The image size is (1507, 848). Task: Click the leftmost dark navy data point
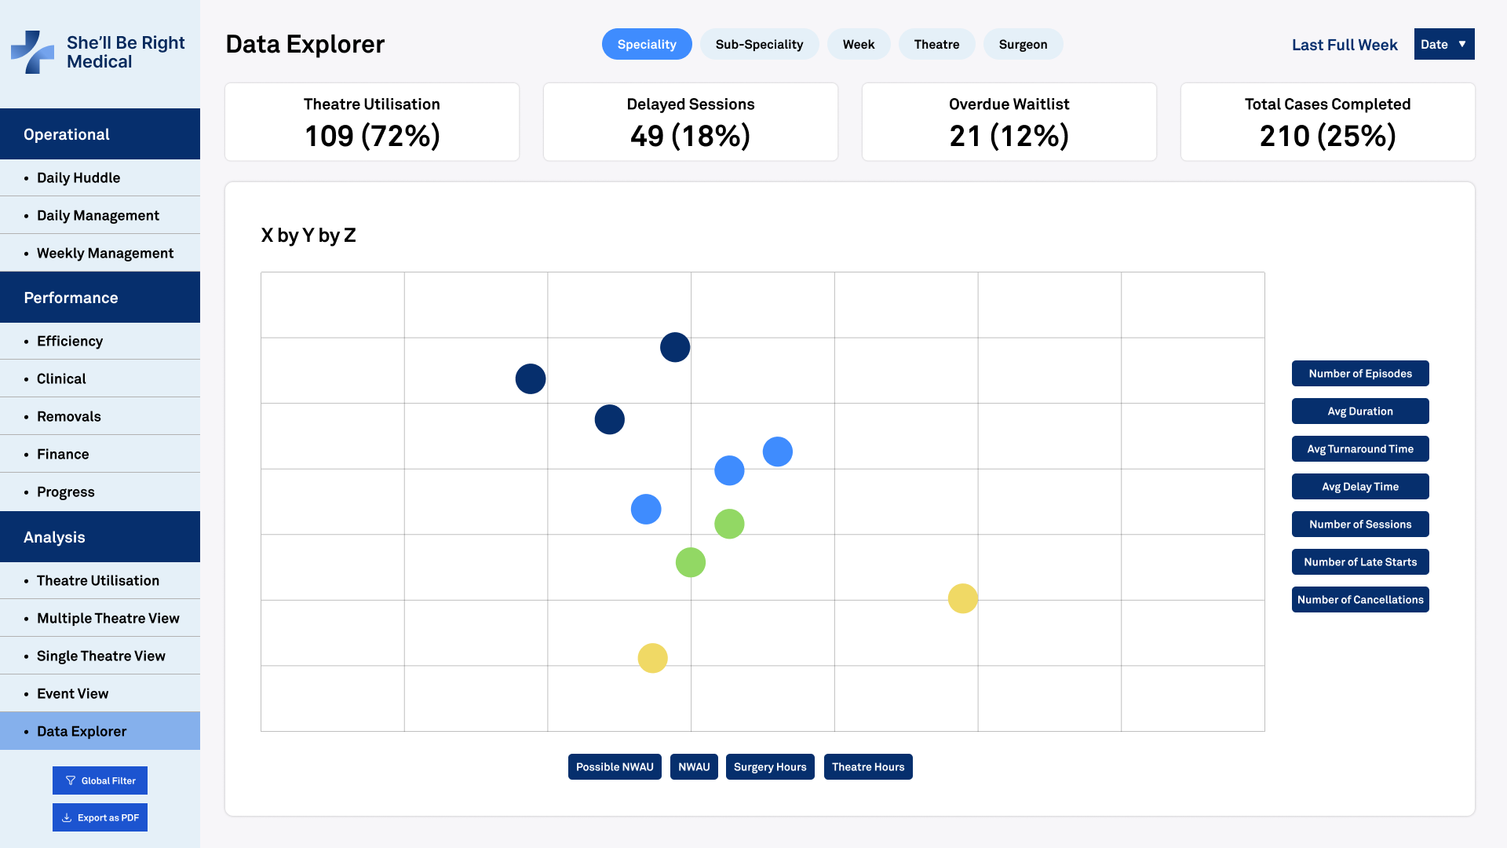click(x=531, y=379)
